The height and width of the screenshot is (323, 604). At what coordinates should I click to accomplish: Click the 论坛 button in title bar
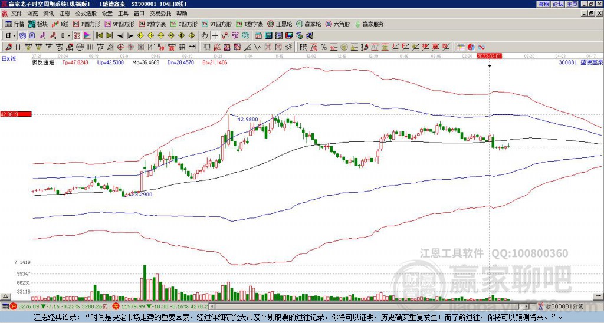(558, 4)
